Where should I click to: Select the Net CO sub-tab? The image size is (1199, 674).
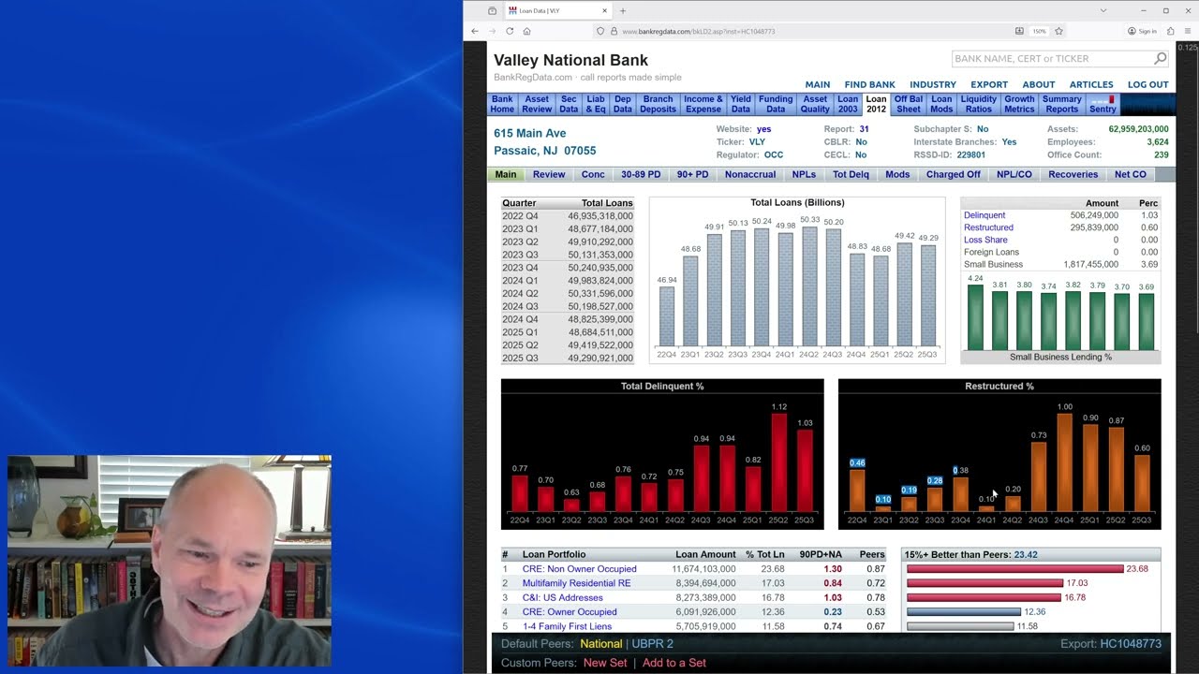coord(1131,174)
